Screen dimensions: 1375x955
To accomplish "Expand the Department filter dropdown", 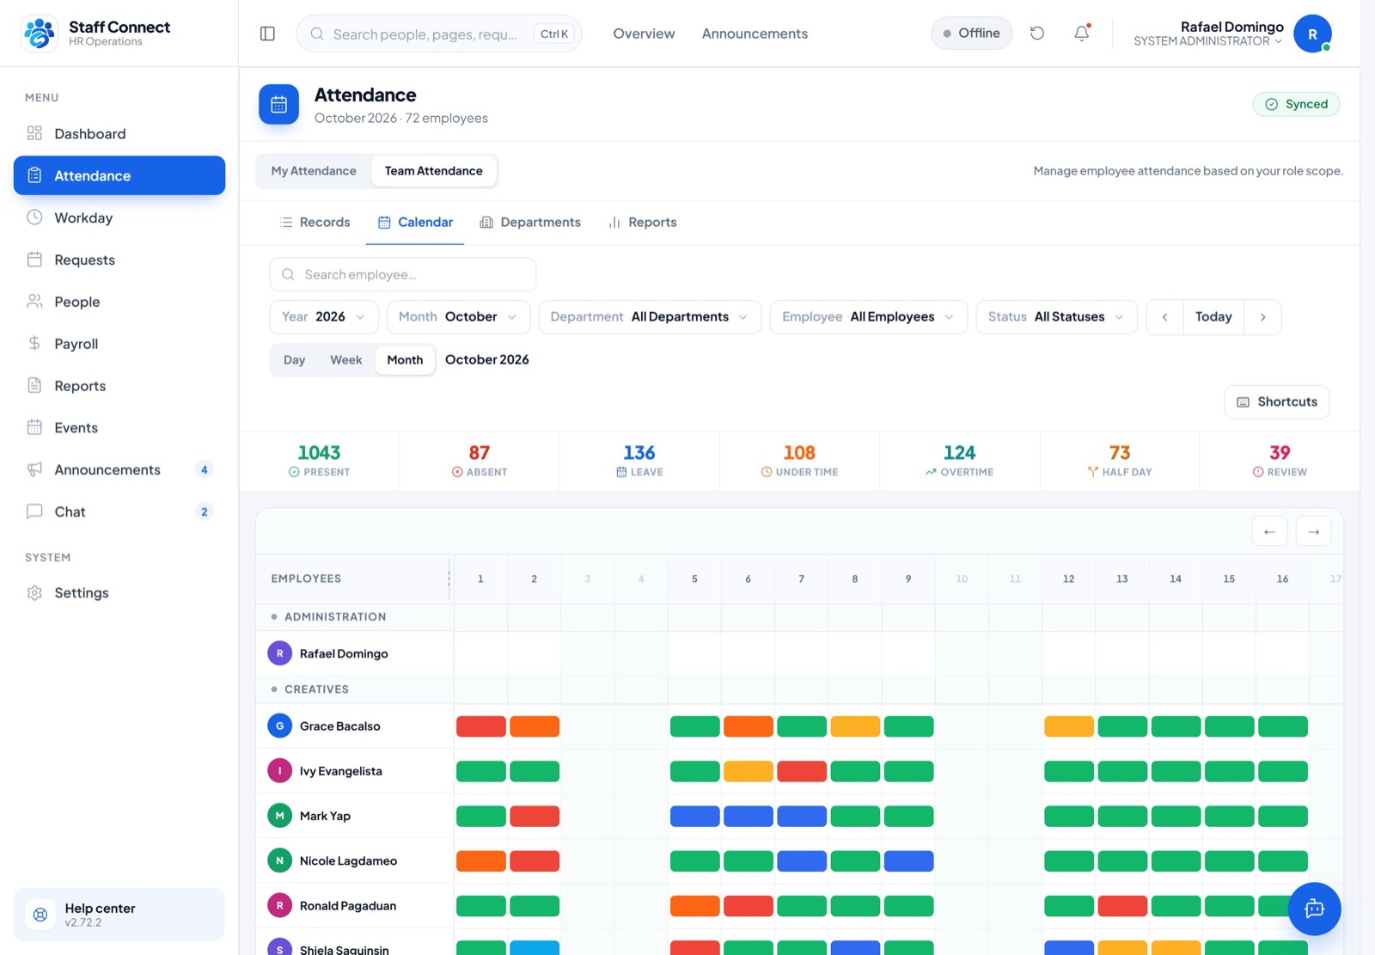I will [x=650, y=317].
